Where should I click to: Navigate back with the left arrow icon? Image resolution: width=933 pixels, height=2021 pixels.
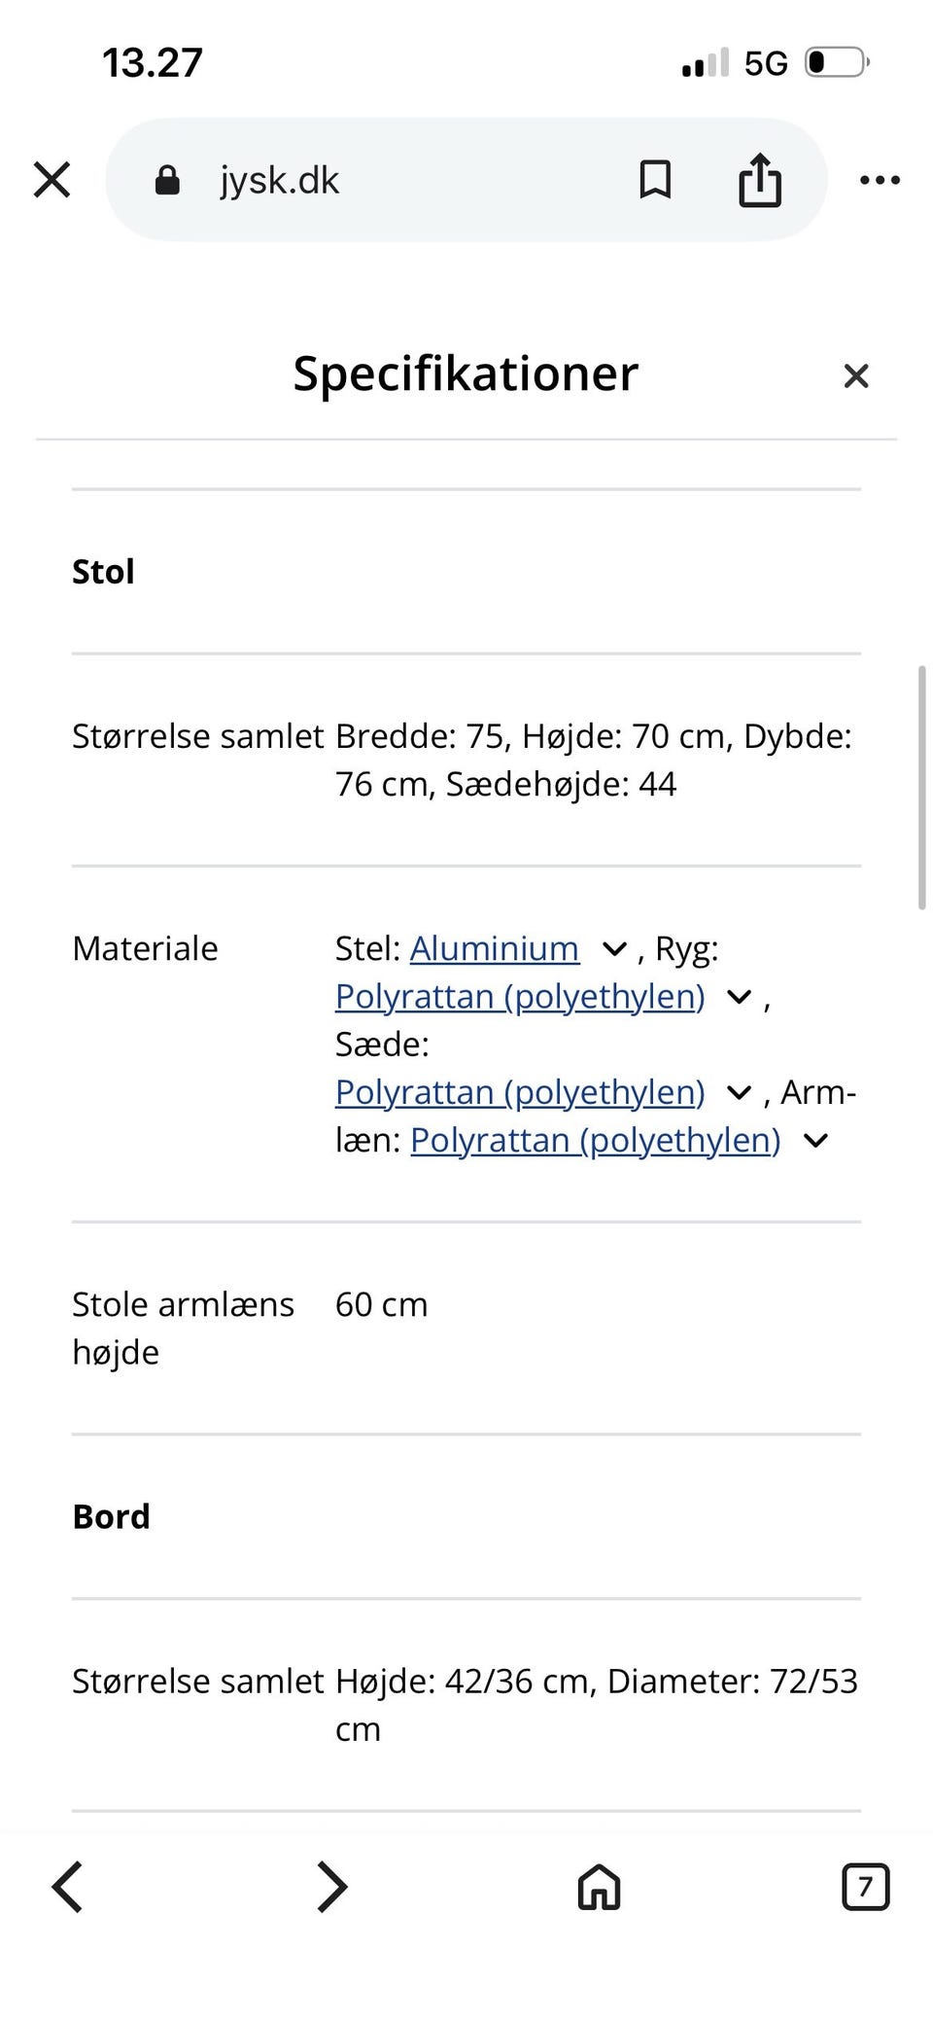click(x=66, y=1887)
